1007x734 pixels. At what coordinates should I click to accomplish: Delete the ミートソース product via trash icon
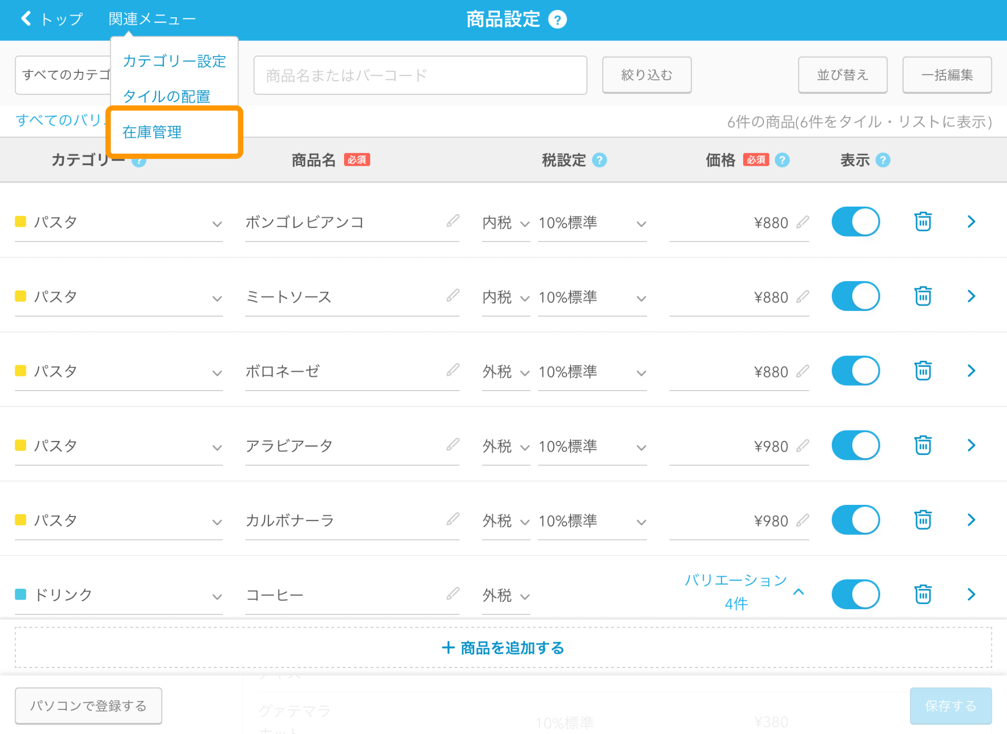[x=923, y=296]
